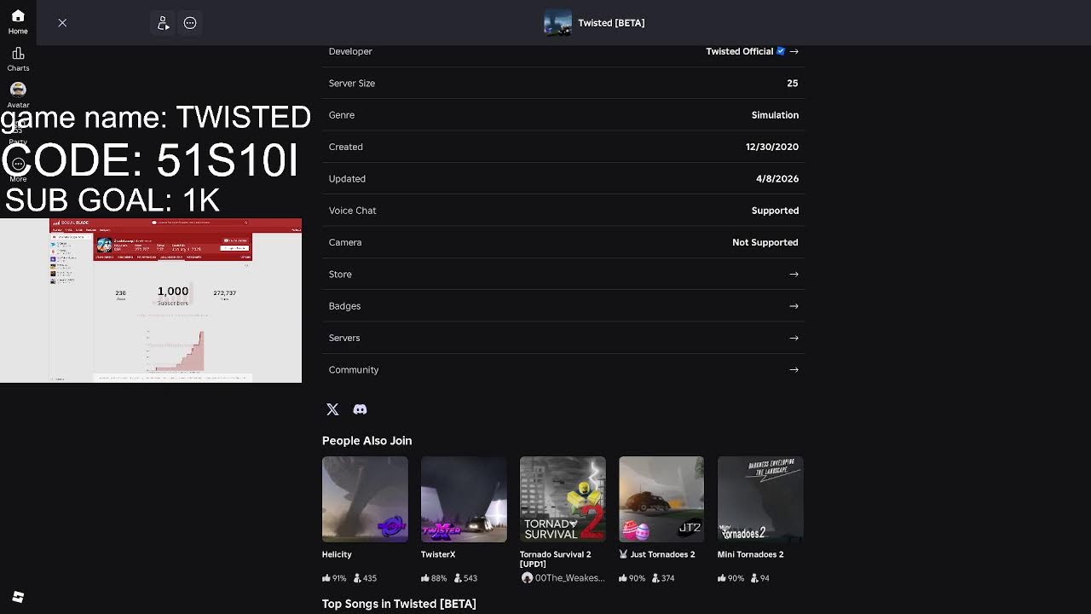This screenshot has height=614, width=1091.
Task: Open the Mini Tornadoes 2 game thumbnail
Action: pos(760,499)
